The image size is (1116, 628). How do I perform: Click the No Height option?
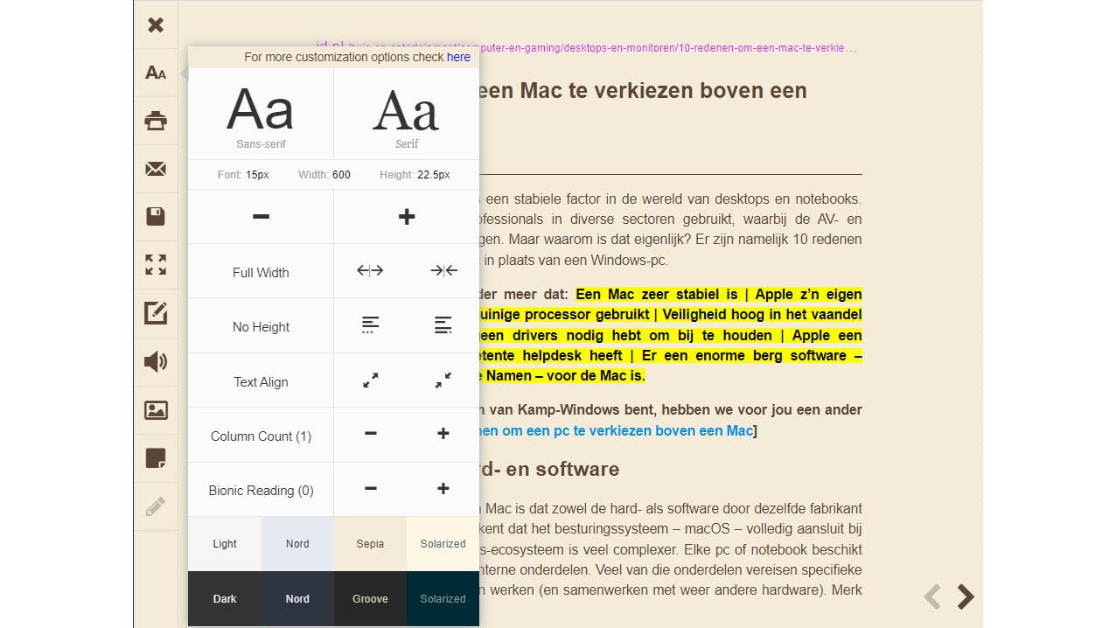[x=261, y=326]
